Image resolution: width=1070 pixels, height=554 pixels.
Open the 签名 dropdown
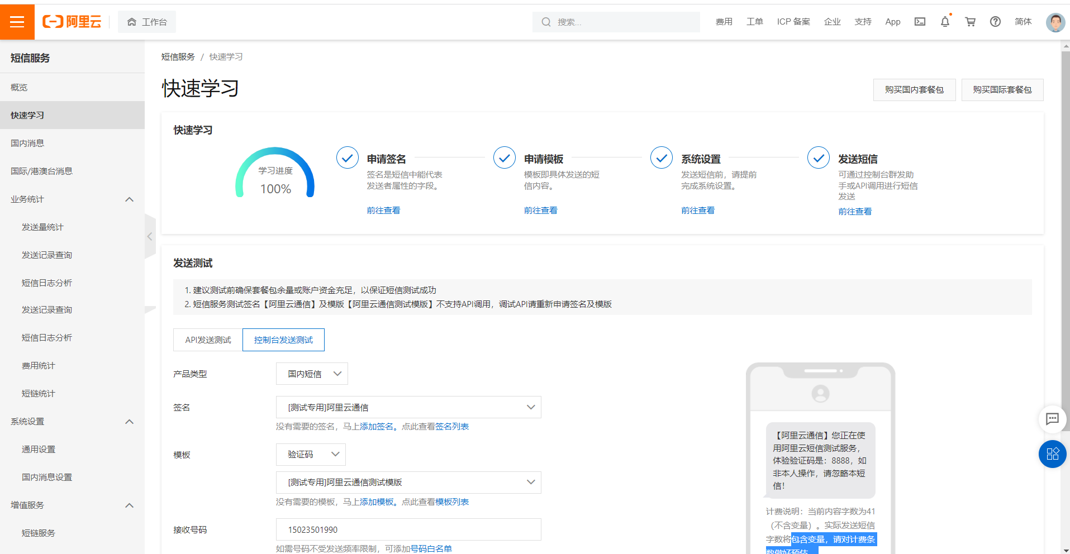(x=408, y=407)
